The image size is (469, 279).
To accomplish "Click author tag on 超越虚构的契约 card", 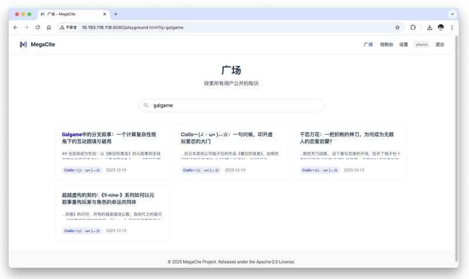I will [82, 231].
